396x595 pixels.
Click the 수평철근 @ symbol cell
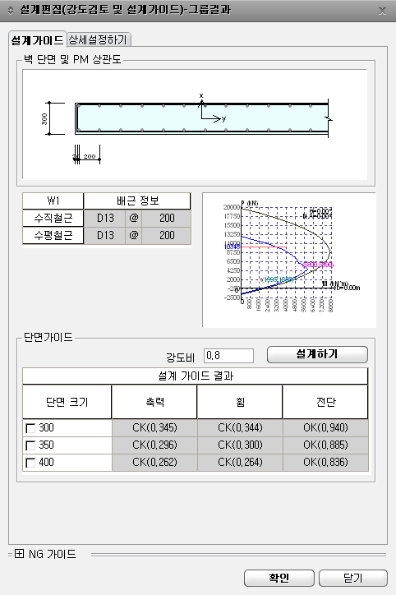point(134,235)
